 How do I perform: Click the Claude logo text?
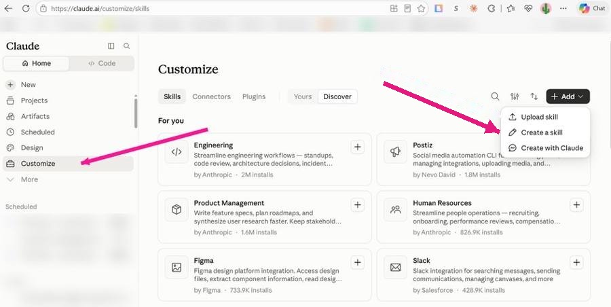22,46
